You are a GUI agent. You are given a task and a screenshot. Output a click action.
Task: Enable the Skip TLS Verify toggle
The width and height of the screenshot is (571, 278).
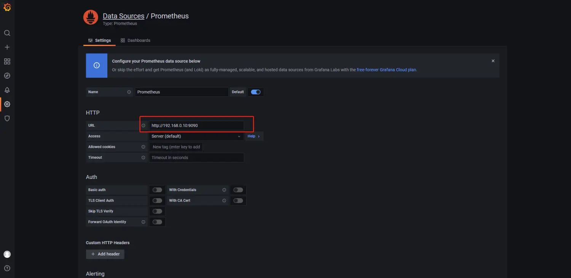(157, 211)
